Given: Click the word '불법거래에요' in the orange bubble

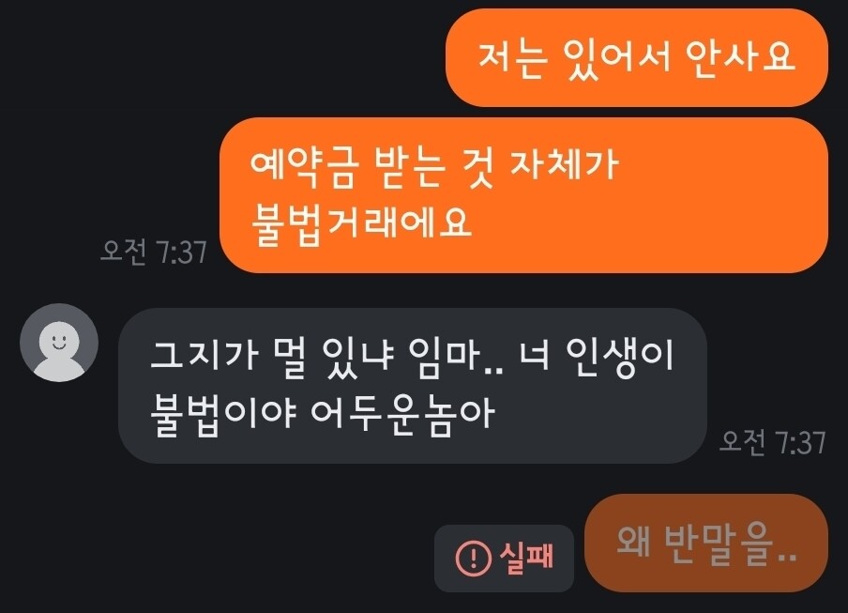Looking at the screenshot, I should [361, 222].
